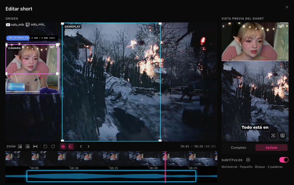Screen dimensions: 294x185
Task: Go to the next clip arrow
Action: (x=89, y=146)
